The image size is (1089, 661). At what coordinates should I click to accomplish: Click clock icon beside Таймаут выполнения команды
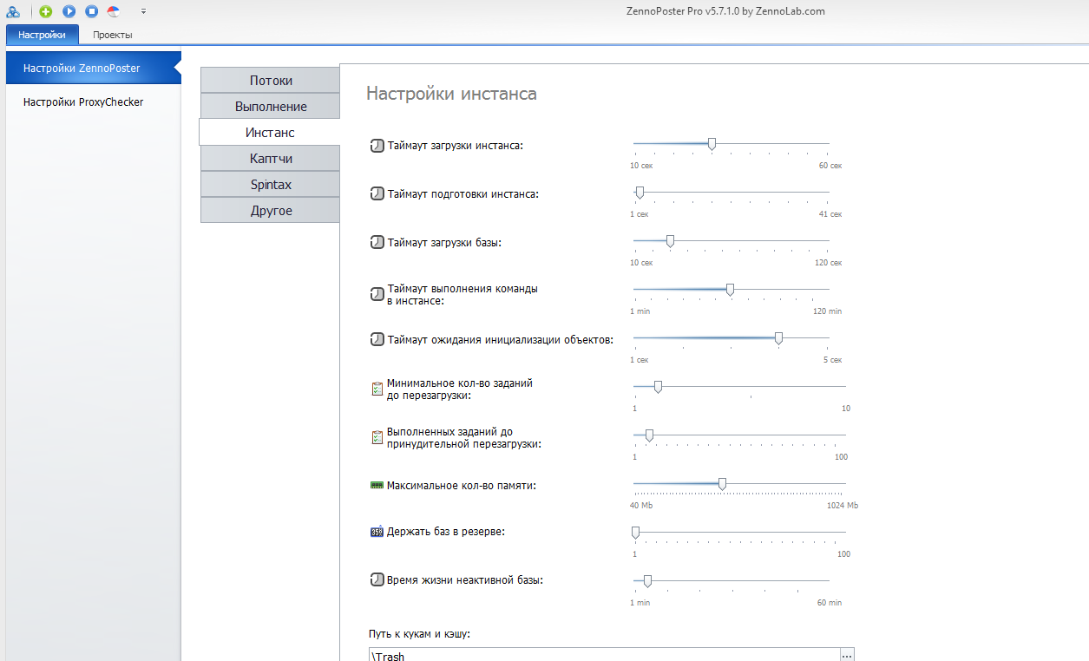tap(377, 294)
